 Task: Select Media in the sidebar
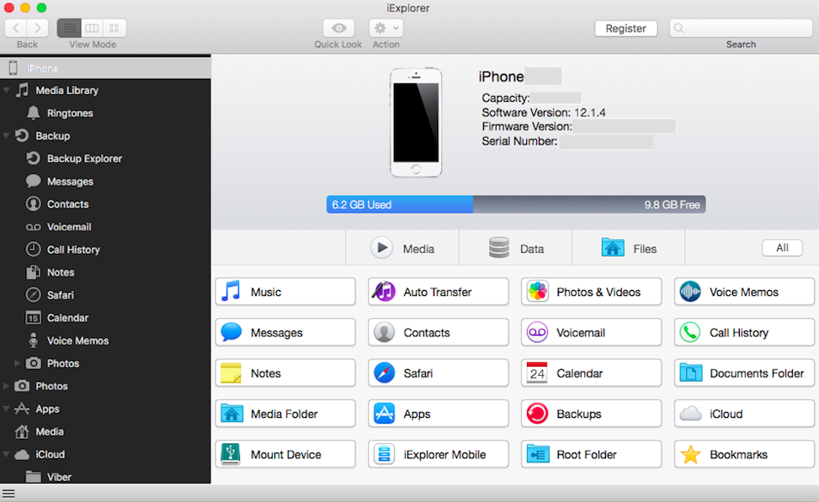tap(105, 431)
